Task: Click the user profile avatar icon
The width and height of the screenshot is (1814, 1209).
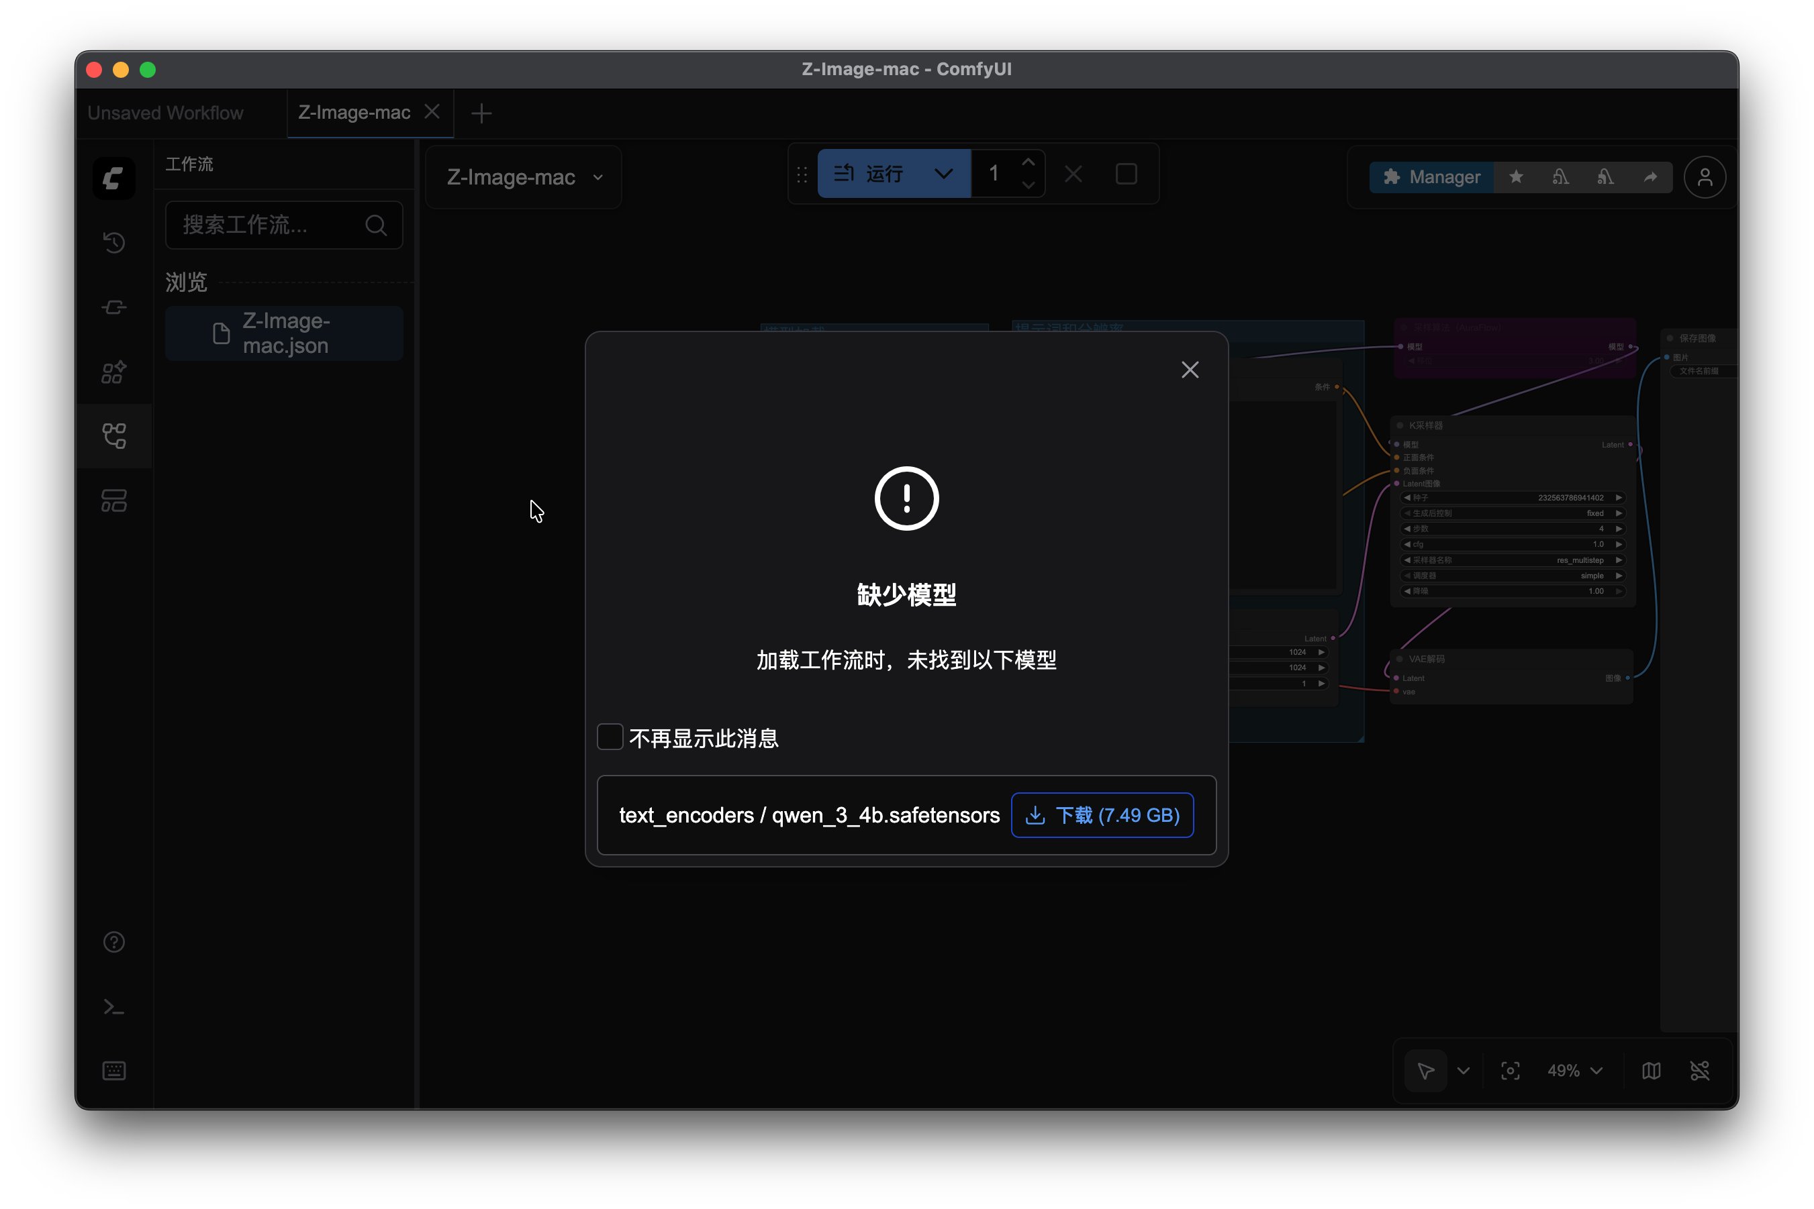Action: pos(1705,177)
